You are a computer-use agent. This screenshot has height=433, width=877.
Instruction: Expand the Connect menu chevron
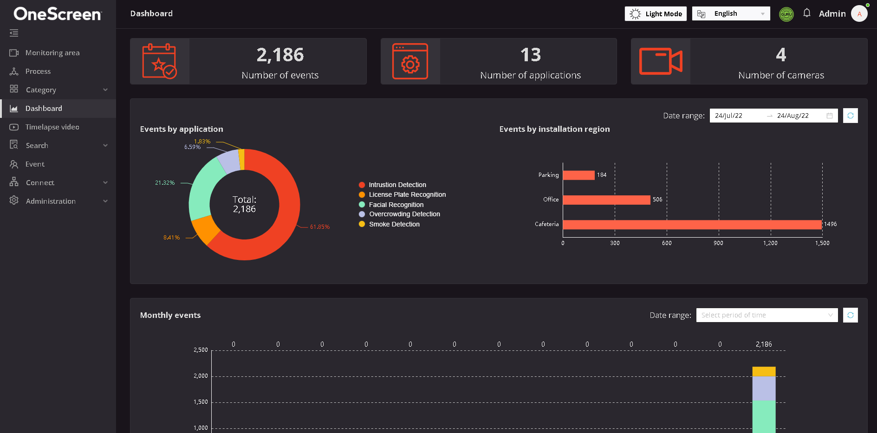click(105, 182)
